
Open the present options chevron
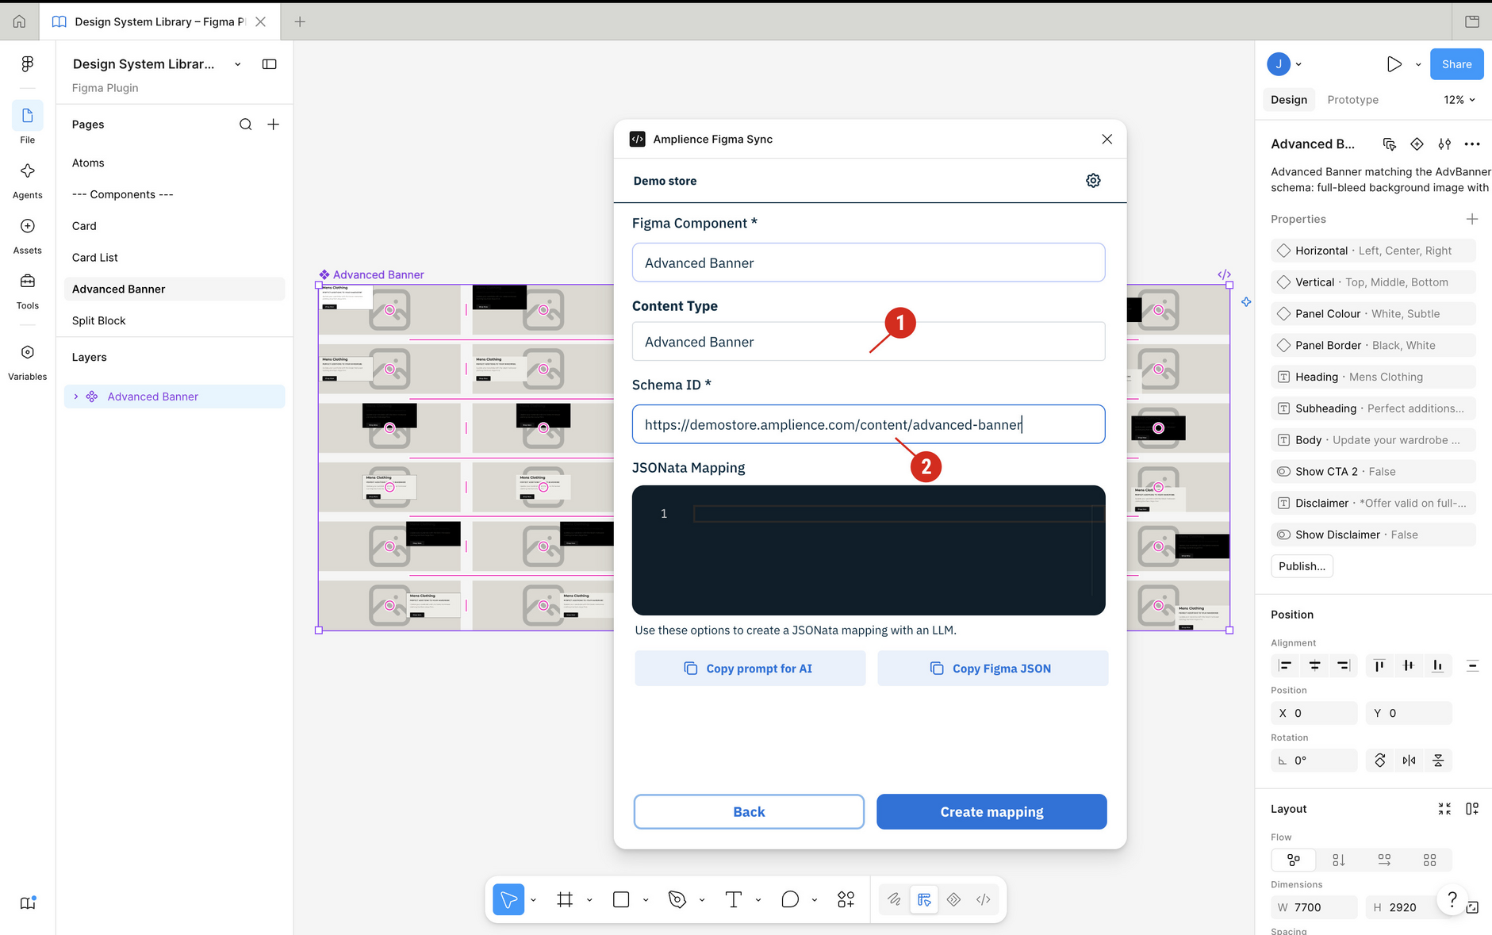point(1418,64)
